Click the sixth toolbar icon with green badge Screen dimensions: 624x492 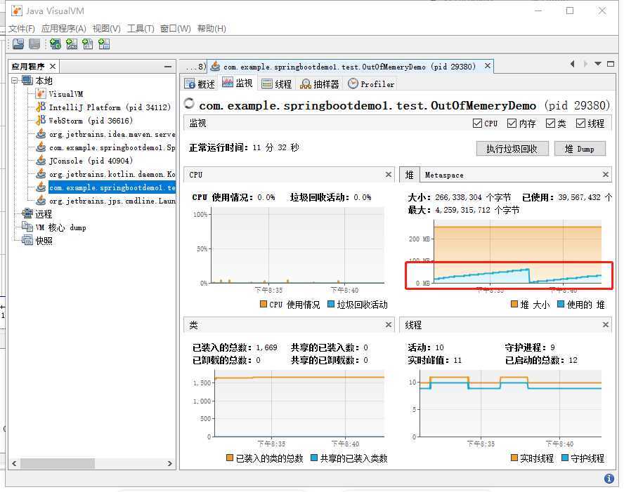pos(104,44)
